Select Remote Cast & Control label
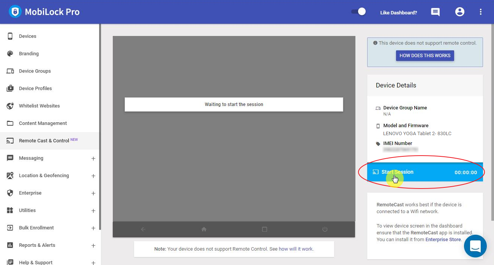This screenshot has height=265, width=494. tap(44, 141)
